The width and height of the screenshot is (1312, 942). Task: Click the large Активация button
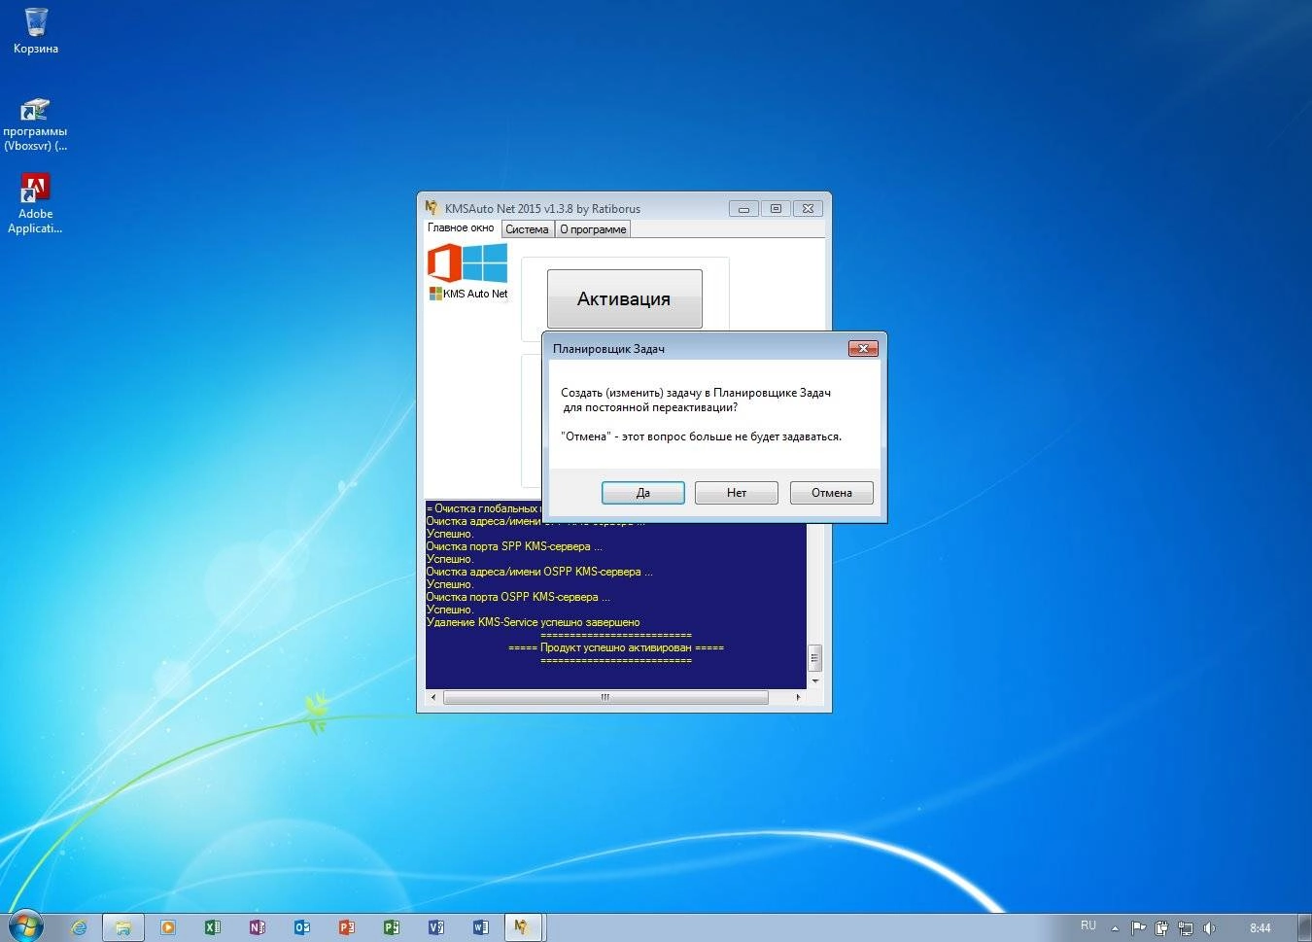point(624,298)
